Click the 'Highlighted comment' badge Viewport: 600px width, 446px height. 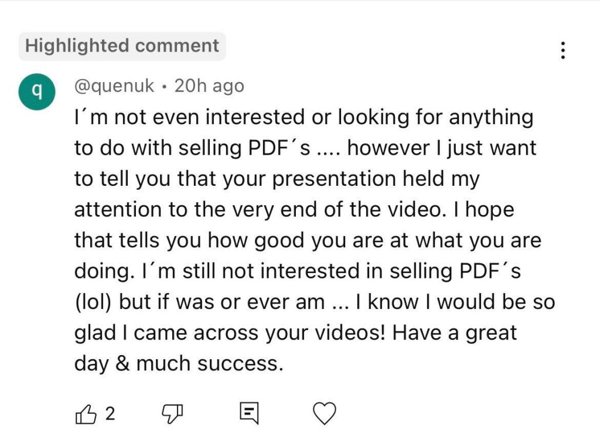122,46
